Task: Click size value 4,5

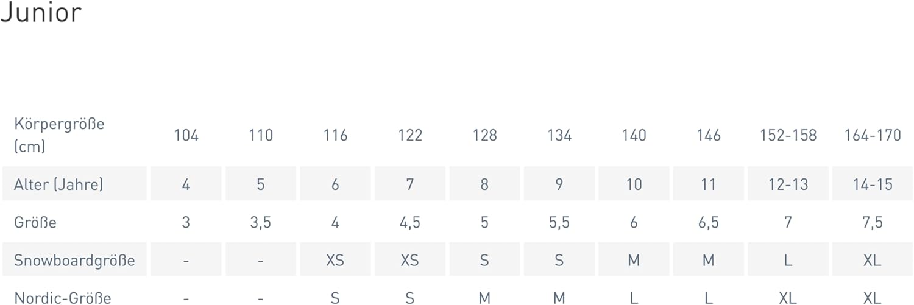Action: [x=409, y=222]
